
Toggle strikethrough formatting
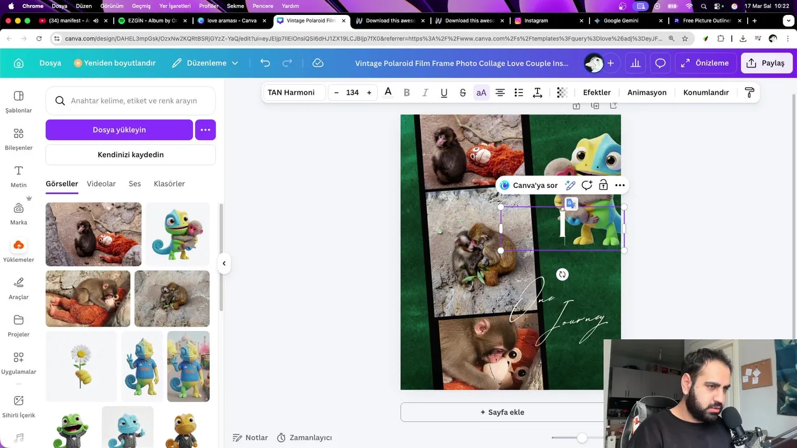pos(463,92)
